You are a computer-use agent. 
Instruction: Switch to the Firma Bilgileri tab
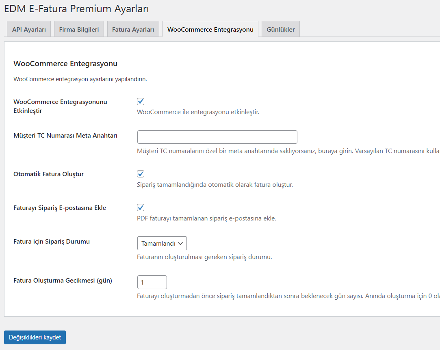[79, 29]
